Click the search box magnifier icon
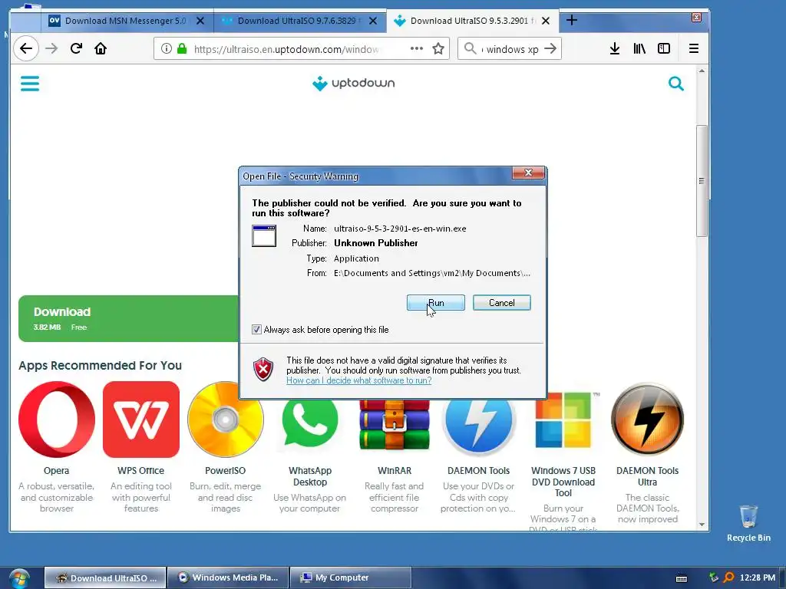 (x=470, y=48)
